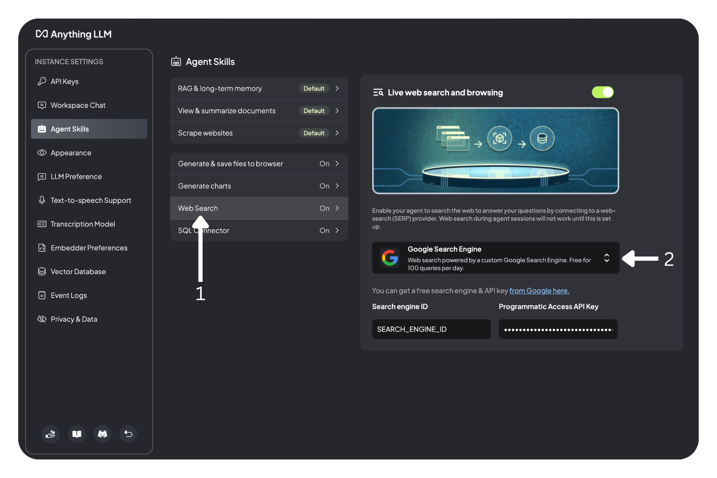Click the Search engine ID input field
Viewport: 717px width, 478px height.
(431, 329)
